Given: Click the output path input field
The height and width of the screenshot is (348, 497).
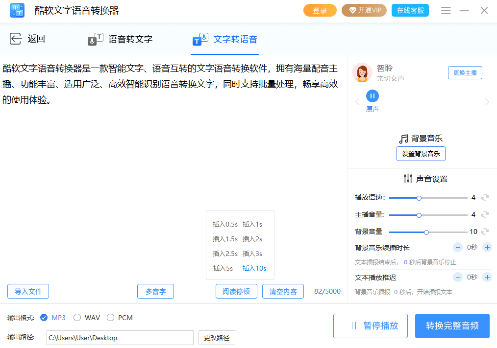Looking at the screenshot, I should 120,338.
